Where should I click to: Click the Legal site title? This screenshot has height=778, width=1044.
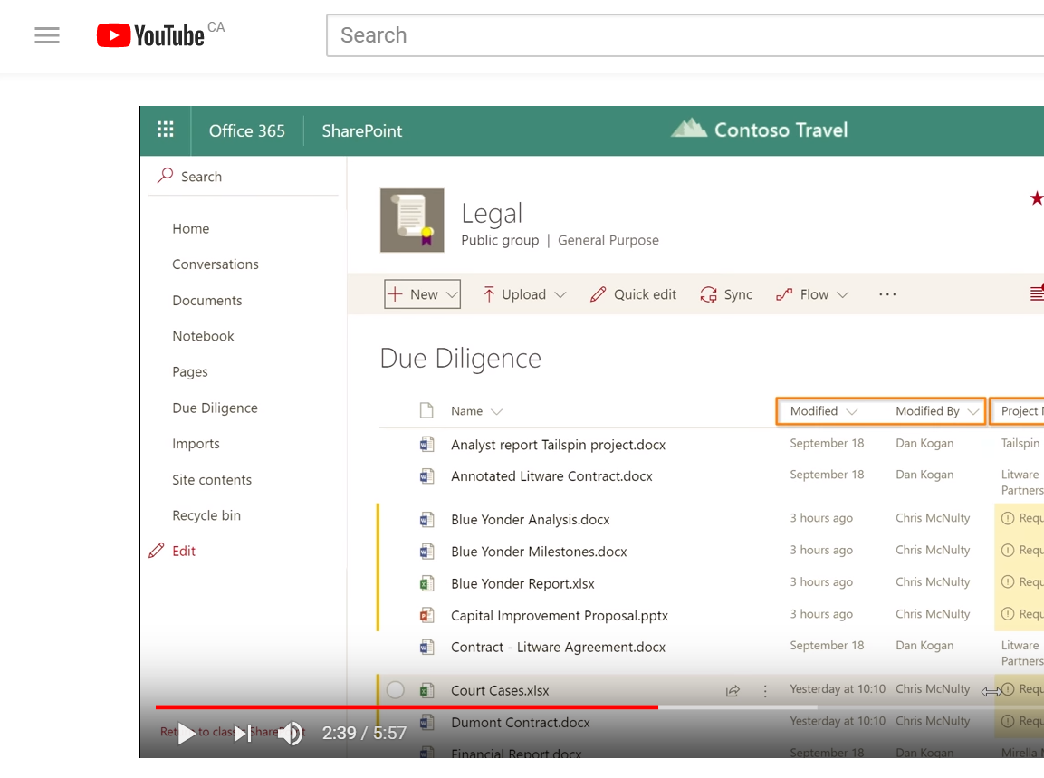tap(492, 213)
